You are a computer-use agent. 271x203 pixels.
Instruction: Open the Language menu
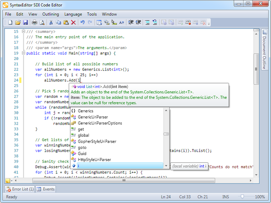(73, 14)
